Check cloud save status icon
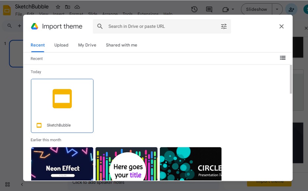Screen dimensions: 308x191 77,7
